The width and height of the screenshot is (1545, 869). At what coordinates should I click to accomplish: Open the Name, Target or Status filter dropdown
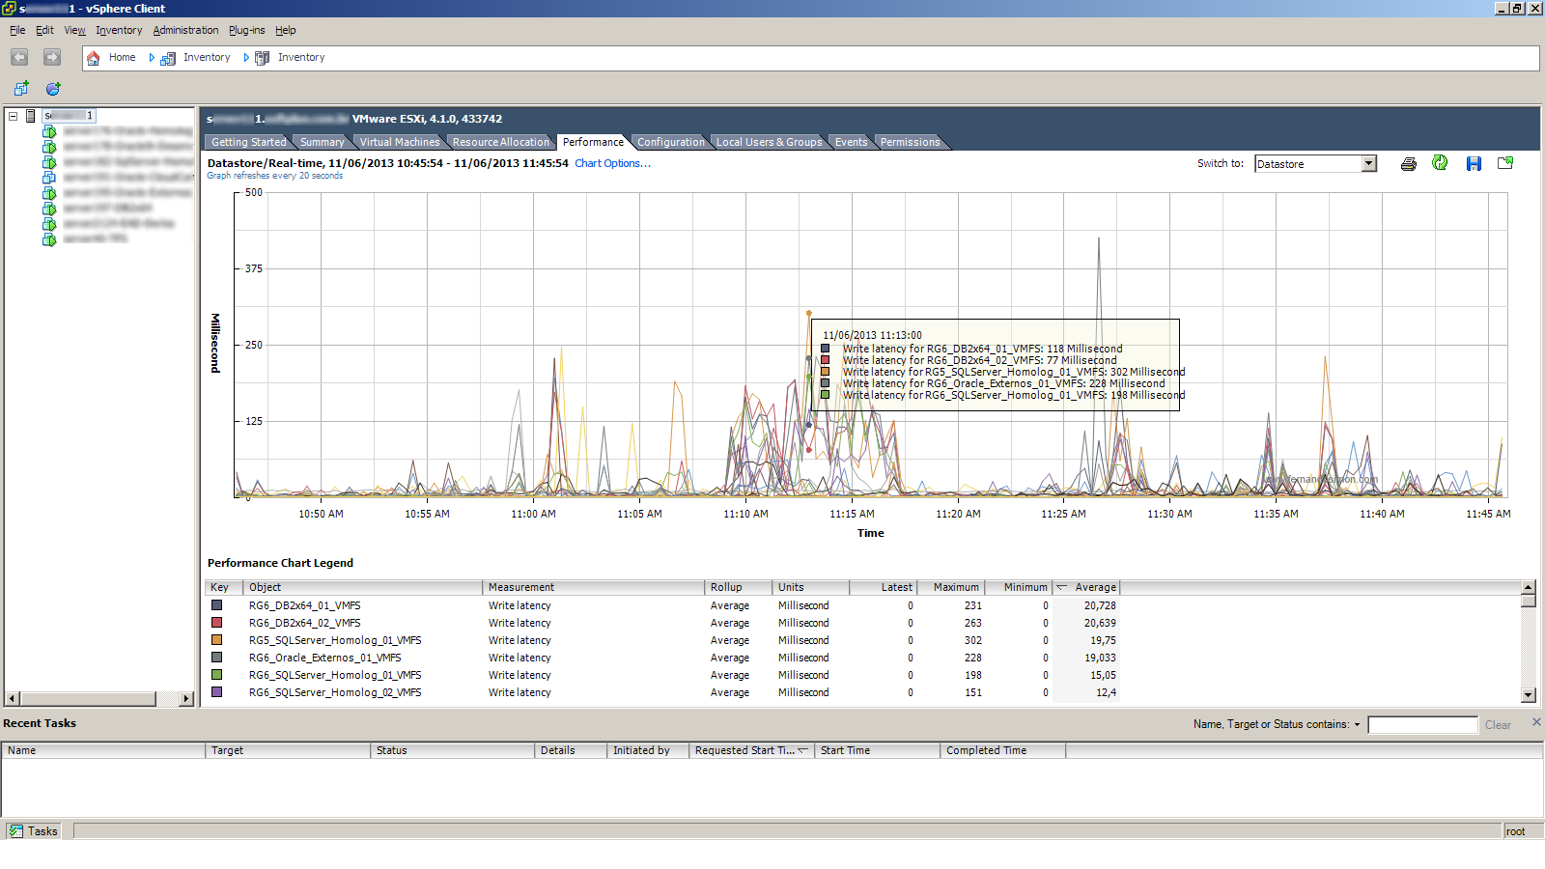[1357, 724]
